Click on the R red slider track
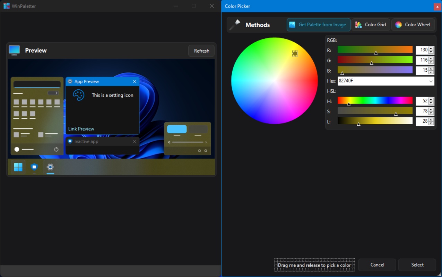 (375, 50)
